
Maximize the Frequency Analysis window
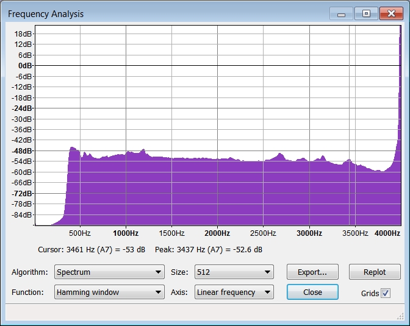coord(365,13)
